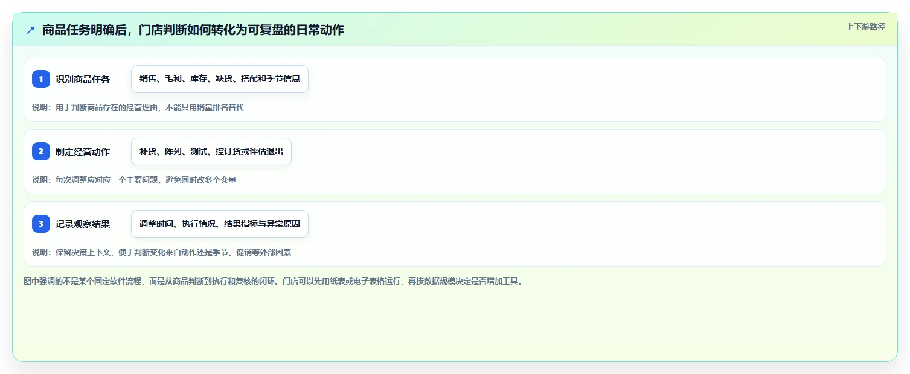Click the note about 保留决策上下文

point(161,252)
